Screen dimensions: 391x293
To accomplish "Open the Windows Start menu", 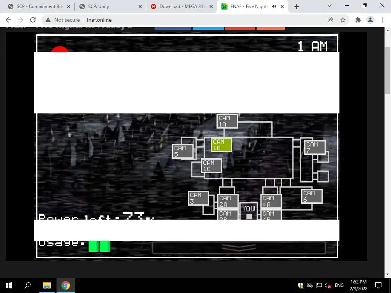I will (9, 285).
